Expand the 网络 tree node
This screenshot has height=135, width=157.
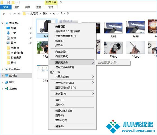click(x=2, y=82)
